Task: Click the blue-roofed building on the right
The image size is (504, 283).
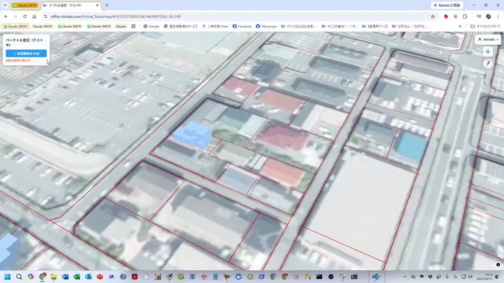Action: pos(412,146)
